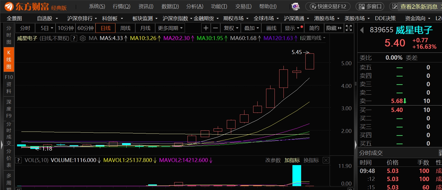Open 分价表 sidebar item

[9, 158]
